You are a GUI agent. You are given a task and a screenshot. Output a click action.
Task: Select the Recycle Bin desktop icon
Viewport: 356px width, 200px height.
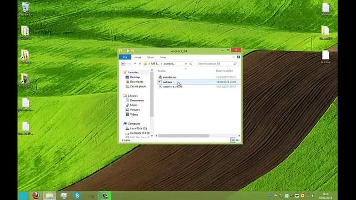26,9
